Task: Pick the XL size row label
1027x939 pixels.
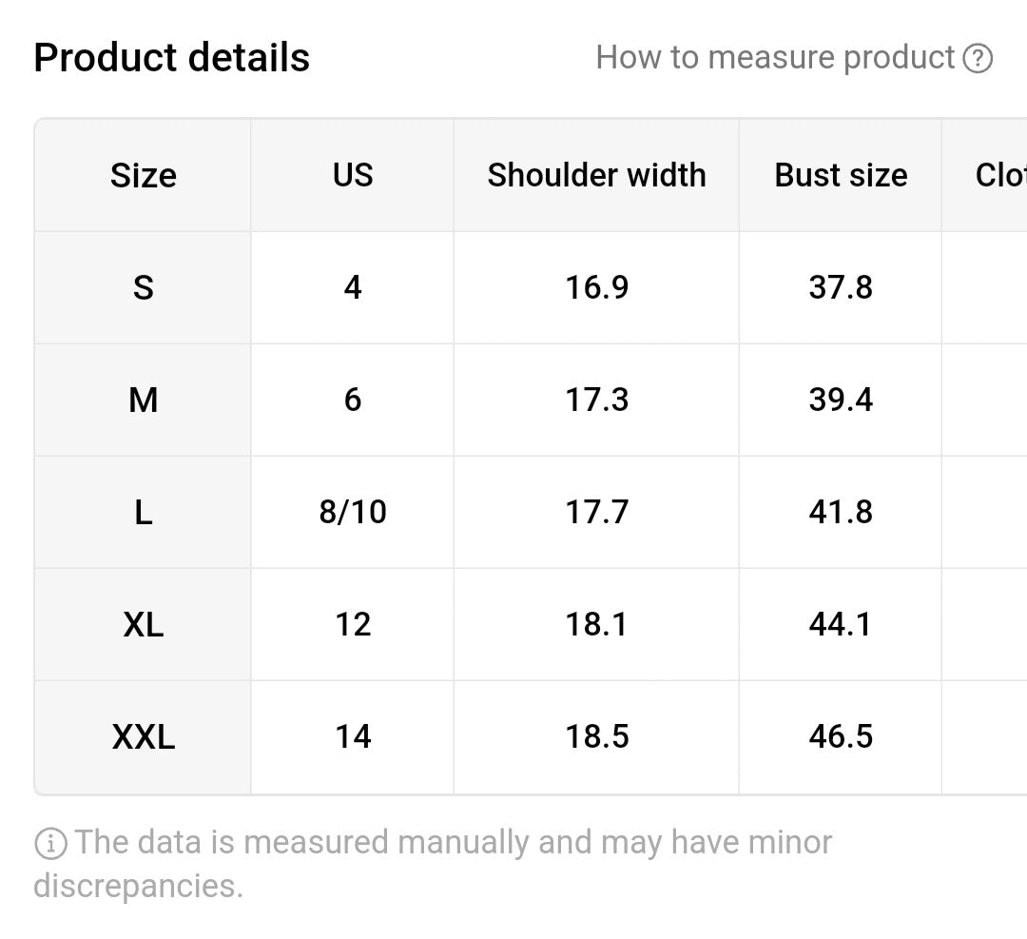Action: click(143, 624)
